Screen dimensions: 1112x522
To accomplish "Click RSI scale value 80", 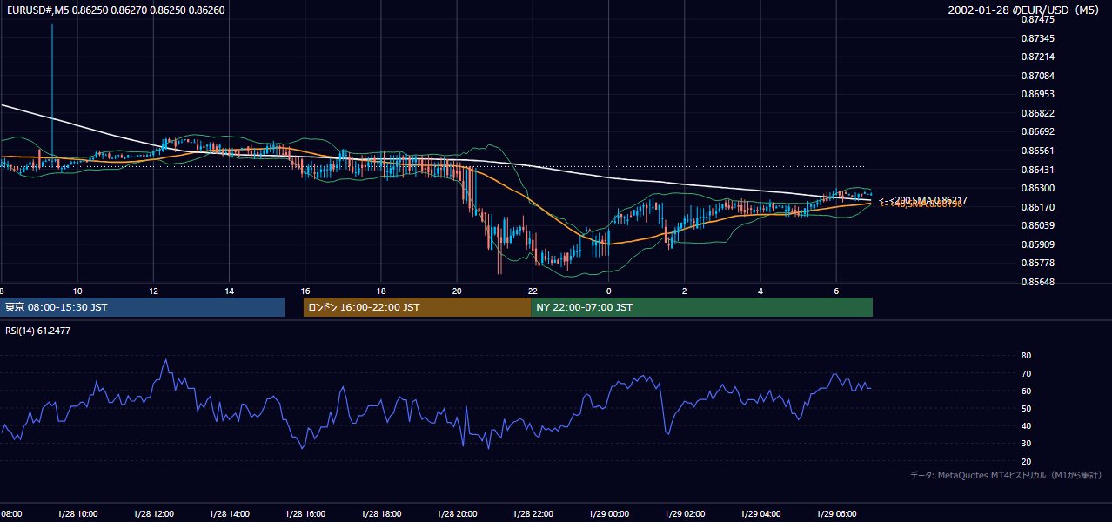I will [x=1026, y=356].
